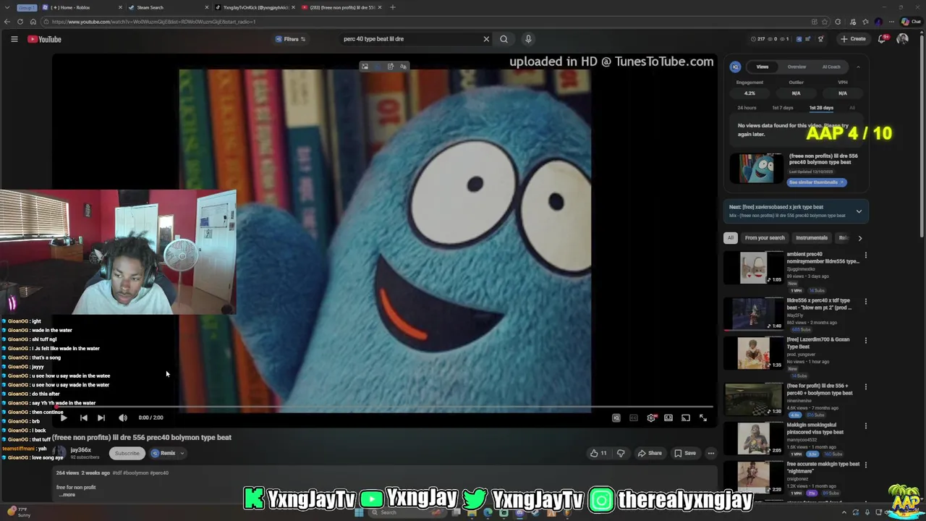Save the video to a playlist

685,453
